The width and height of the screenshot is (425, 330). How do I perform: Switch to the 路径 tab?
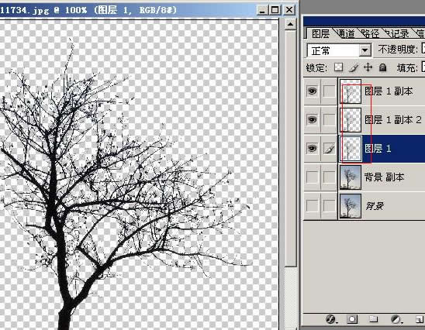coord(370,33)
